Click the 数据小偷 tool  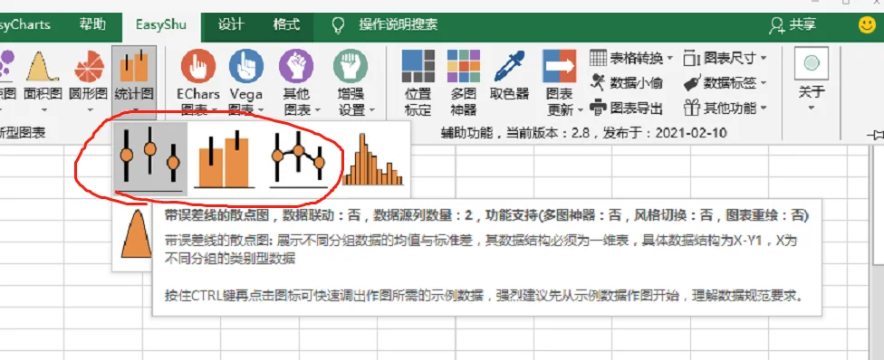coord(627,83)
